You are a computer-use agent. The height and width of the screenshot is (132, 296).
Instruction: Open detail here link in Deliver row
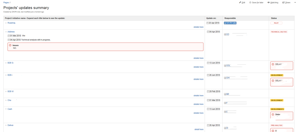[199, 129]
